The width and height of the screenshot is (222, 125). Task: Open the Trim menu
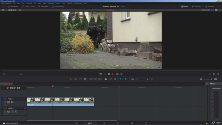23,3
